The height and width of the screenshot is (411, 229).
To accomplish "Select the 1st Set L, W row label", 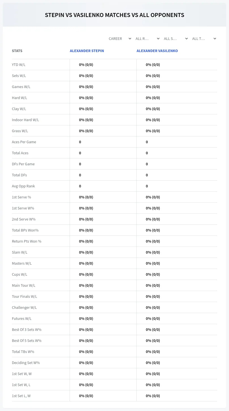I will pos(21,396).
